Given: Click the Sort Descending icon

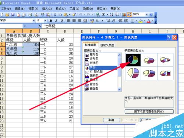Looking at the screenshot, I should click(x=117, y=15).
